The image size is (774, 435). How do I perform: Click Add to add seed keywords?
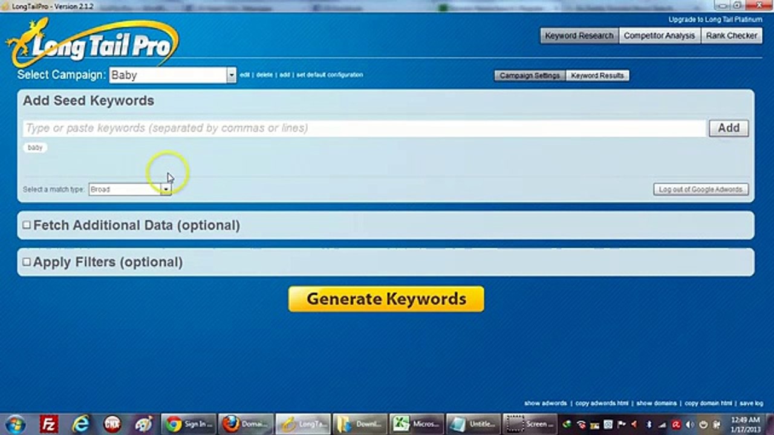(729, 128)
